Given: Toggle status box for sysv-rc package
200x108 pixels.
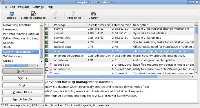Looking at the screenshot, I should coord(47,29).
